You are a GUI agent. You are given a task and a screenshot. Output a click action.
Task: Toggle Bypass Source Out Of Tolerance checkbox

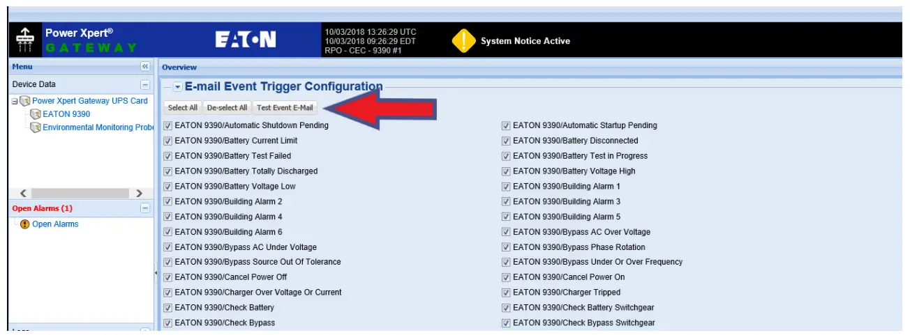(167, 263)
